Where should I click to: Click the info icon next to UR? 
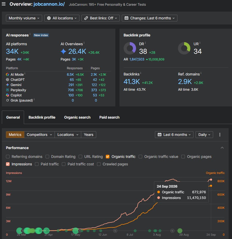(200, 43)
